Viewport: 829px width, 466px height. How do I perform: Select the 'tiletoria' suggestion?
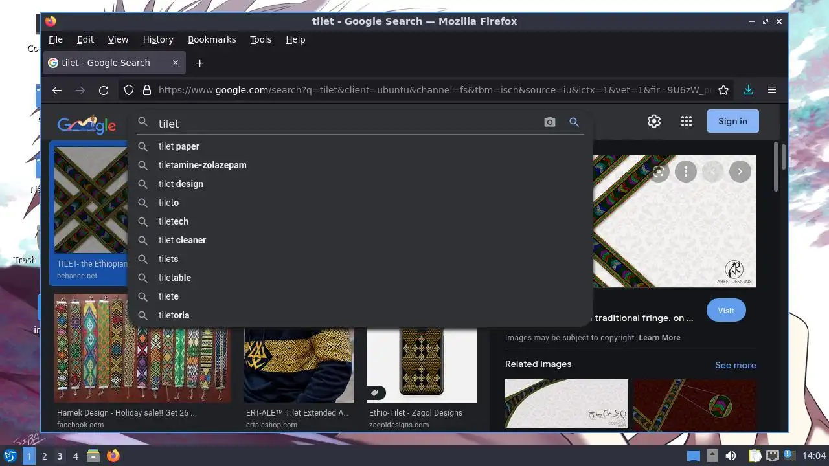[361, 315]
